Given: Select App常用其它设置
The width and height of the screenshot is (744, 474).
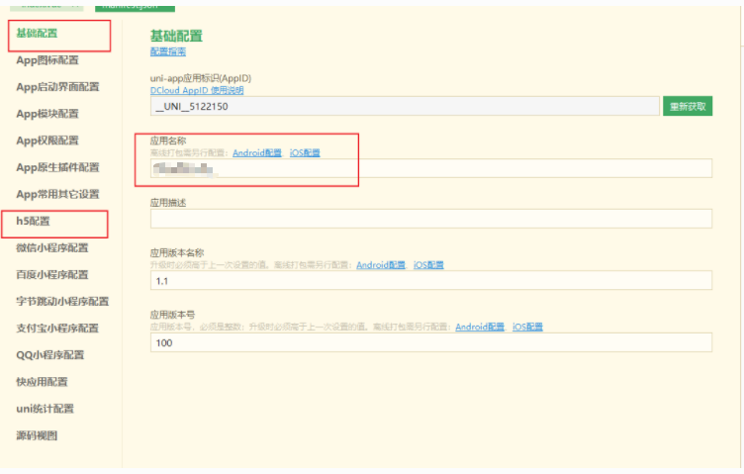Looking at the screenshot, I should (x=58, y=194).
